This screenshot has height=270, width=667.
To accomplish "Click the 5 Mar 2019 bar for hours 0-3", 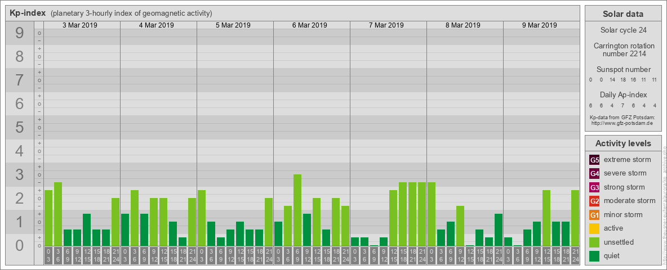I will coord(202,218).
